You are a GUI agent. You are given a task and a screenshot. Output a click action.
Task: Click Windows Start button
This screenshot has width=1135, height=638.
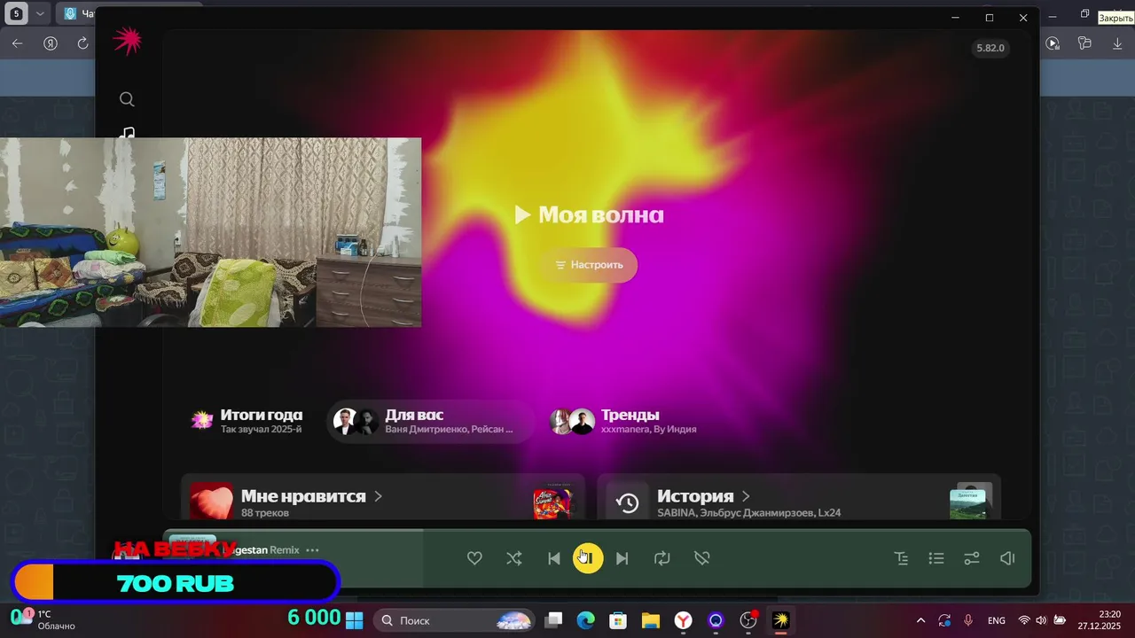355,620
